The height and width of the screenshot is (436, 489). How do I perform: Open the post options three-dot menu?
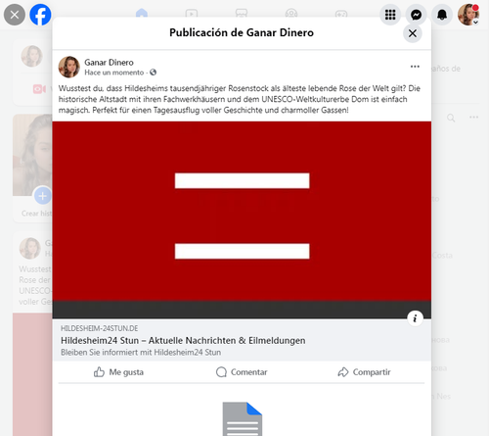tap(415, 67)
